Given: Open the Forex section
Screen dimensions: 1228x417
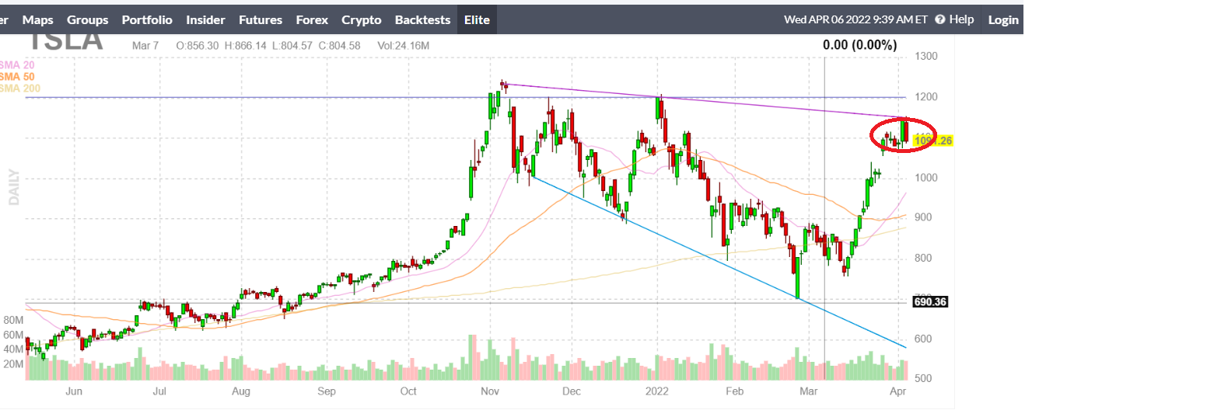Looking at the screenshot, I should pyautogui.click(x=312, y=20).
